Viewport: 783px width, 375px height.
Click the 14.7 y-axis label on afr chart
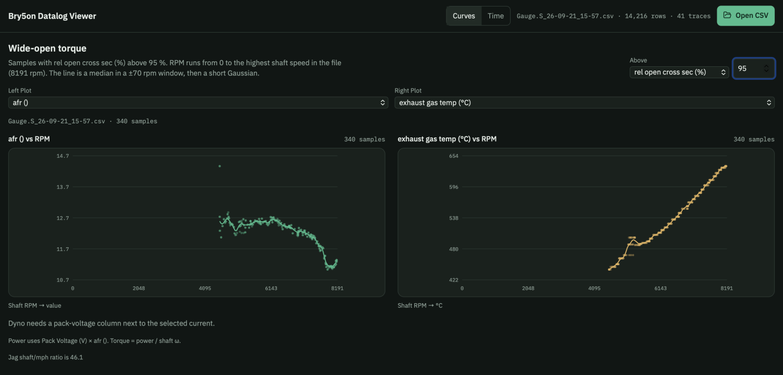tap(63, 156)
